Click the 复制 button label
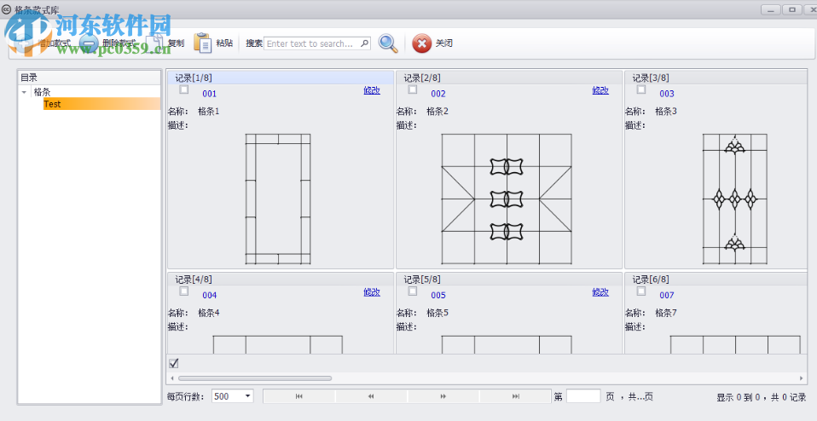The height and width of the screenshot is (421, 817). coord(176,43)
